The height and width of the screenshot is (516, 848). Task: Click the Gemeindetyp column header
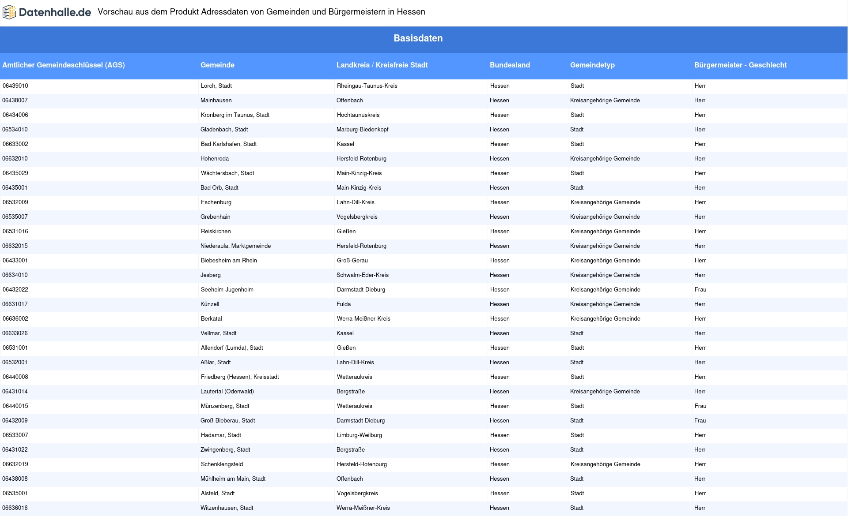click(592, 65)
